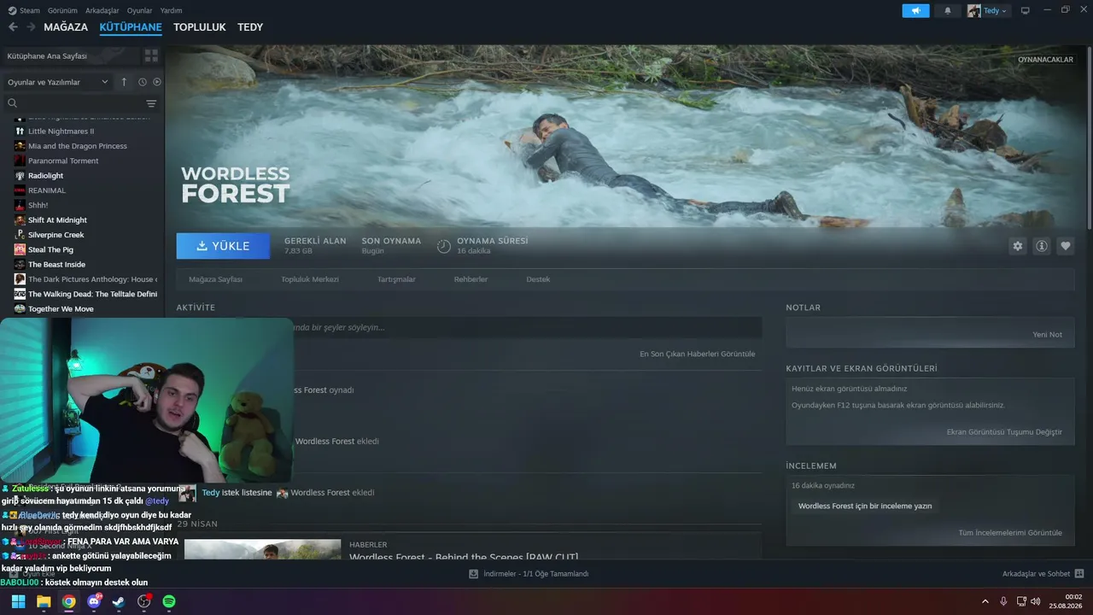Image resolution: width=1093 pixels, height=615 pixels.
Task: Click the library search input field
Action: [x=81, y=103]
